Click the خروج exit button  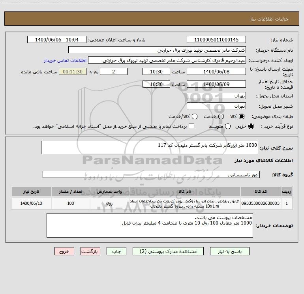pyautogui.click(x=64, y=251)
